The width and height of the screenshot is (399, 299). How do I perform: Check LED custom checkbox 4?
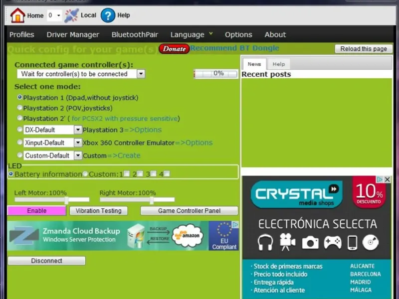pyautogui.click(x=167, y=173)
